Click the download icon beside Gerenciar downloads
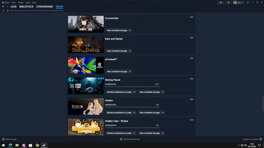Viewport: 264px width, 148px height. pos(121,139)
